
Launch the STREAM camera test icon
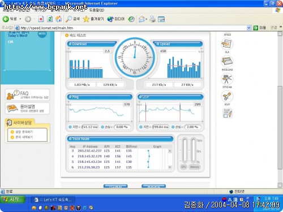(227, 79)
